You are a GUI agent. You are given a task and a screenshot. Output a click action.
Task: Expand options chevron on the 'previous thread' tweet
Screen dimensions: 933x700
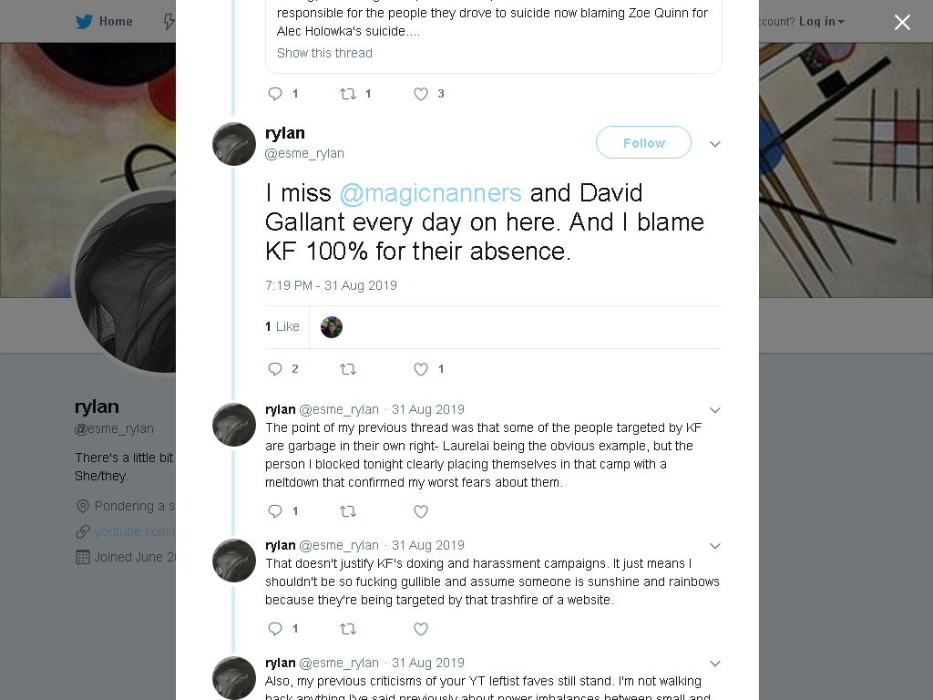[x=715, y=409]
